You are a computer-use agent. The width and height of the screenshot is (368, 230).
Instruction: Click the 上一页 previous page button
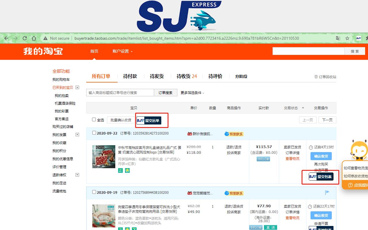(308, 120)
